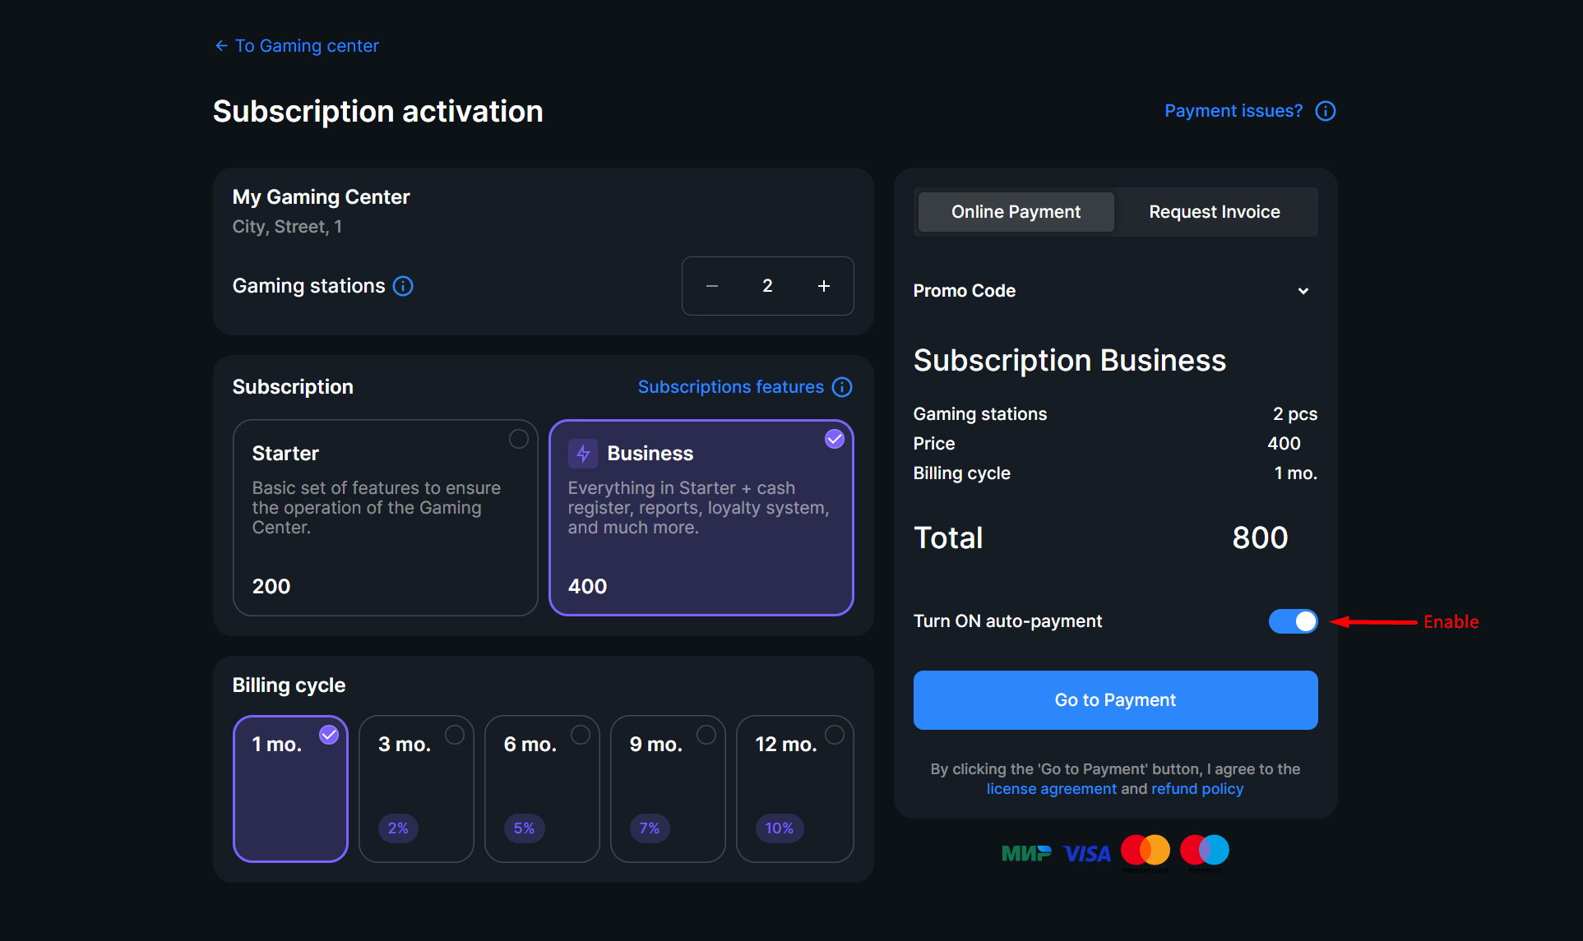Click the back arrow beside To Gaming center

point(220,45)
